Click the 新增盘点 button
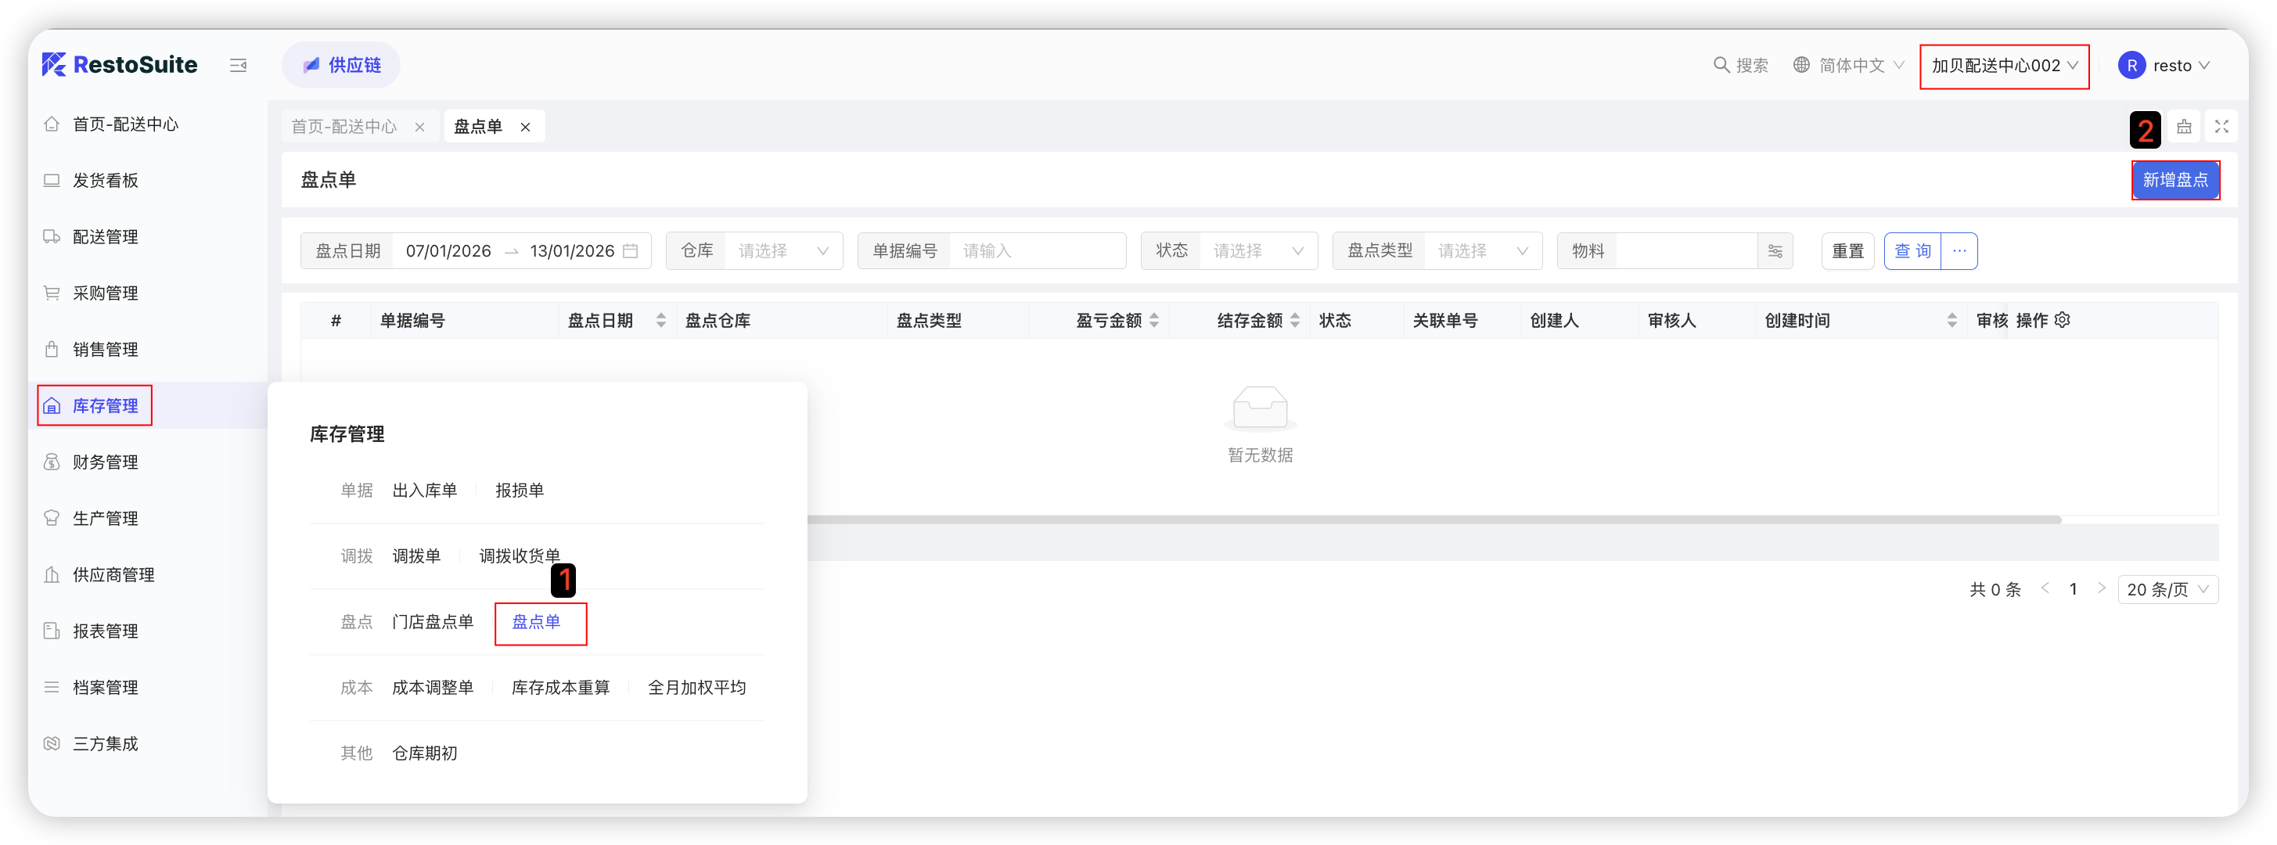2277x845 pixels. pos(2174,180)
